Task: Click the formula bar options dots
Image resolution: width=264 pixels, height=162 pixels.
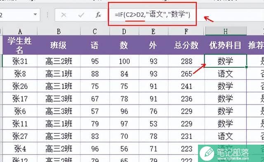Action: tap(47, 15)
